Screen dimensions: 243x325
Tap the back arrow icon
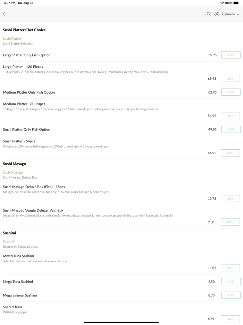point(6,14)
